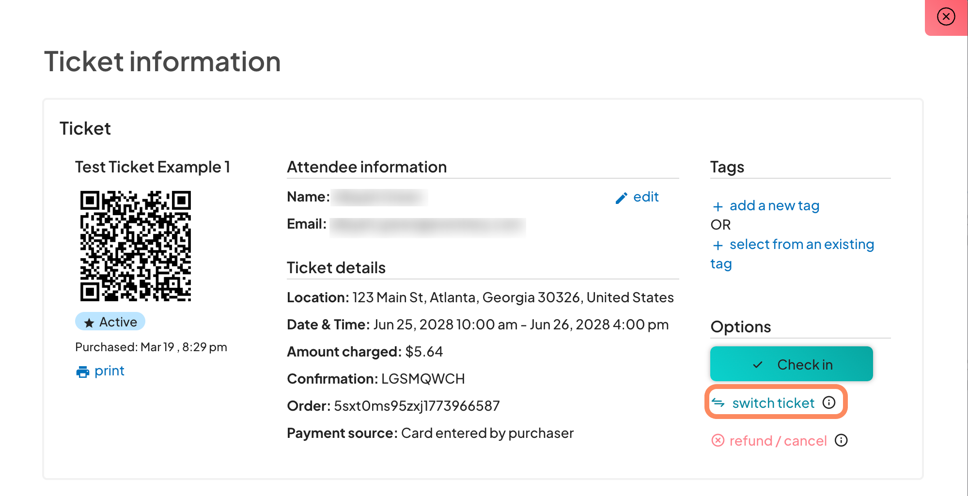This screenshot has height=496, width=968.
Task: Close the Ticket information dialog
Action: 946,17
